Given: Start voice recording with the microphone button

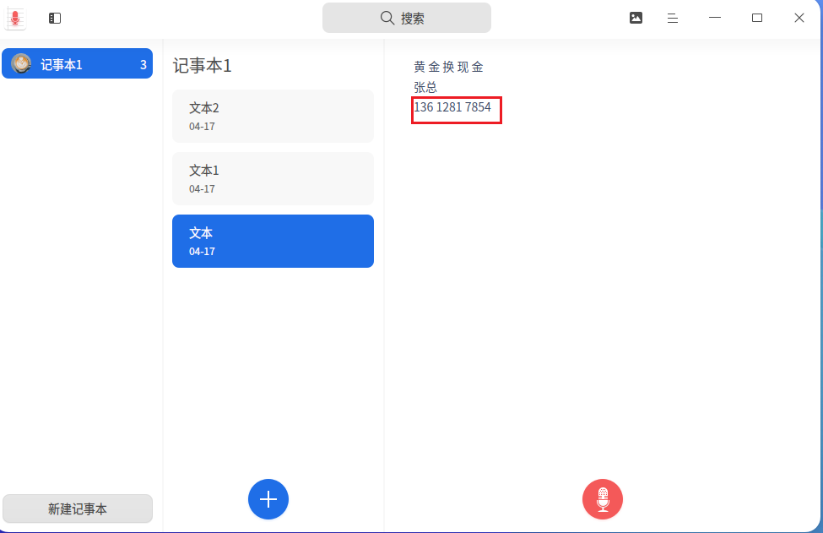Looking at the screenshot, I should coord(603,498).
